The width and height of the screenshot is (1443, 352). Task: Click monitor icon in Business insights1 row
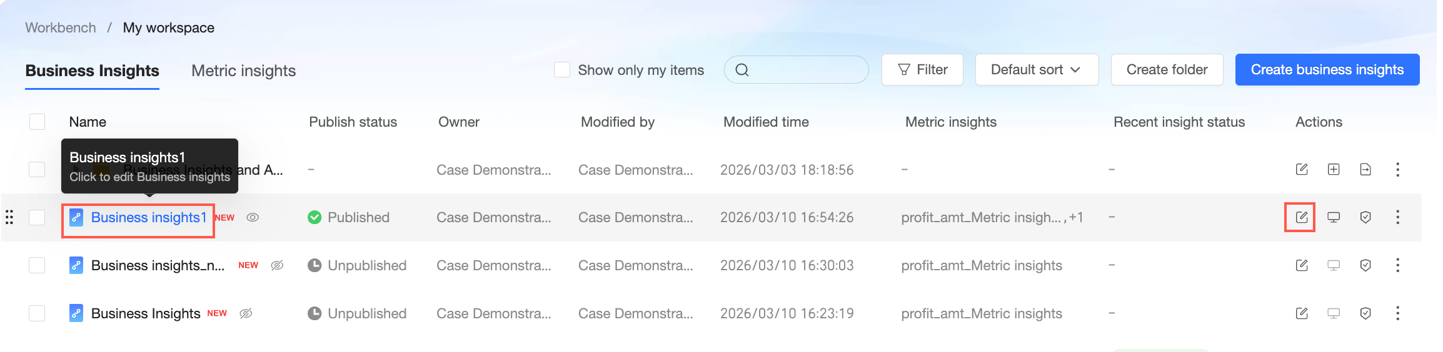[1334, 217]
